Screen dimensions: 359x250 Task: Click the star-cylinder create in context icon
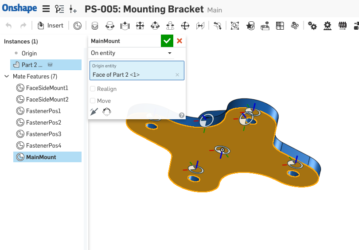(x=250, y=25)
